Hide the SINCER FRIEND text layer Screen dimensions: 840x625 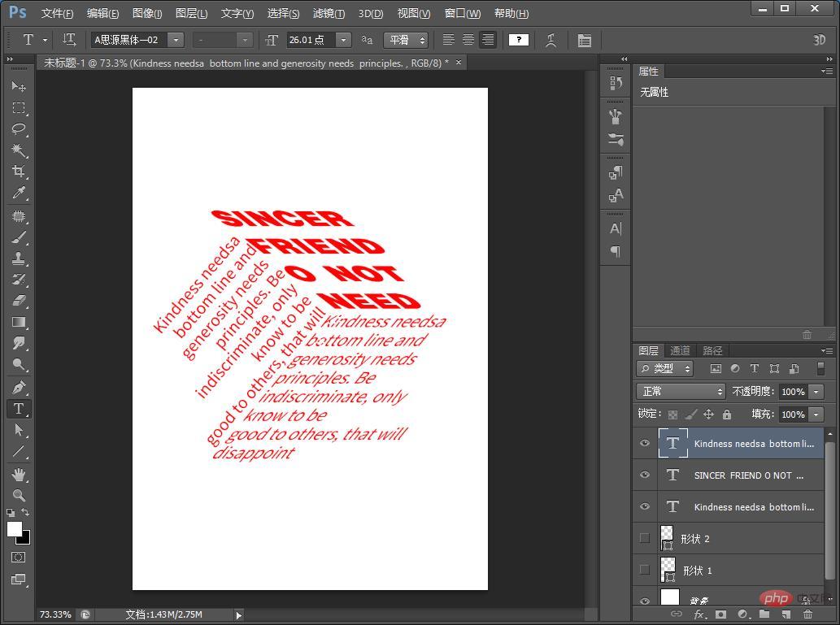645,475
